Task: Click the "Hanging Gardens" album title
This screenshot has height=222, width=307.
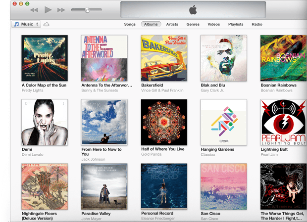Action: tap(217, 149)
